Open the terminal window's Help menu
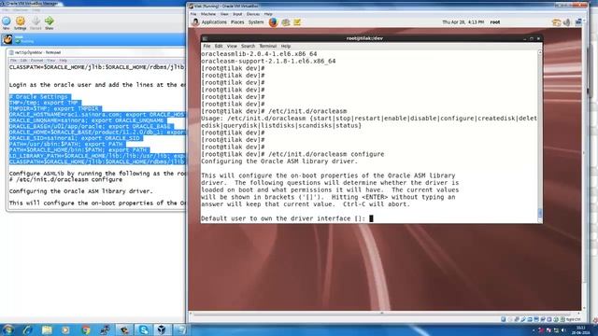Image resolution: width=598 pixels, height=336 pixels. (286, 46)
